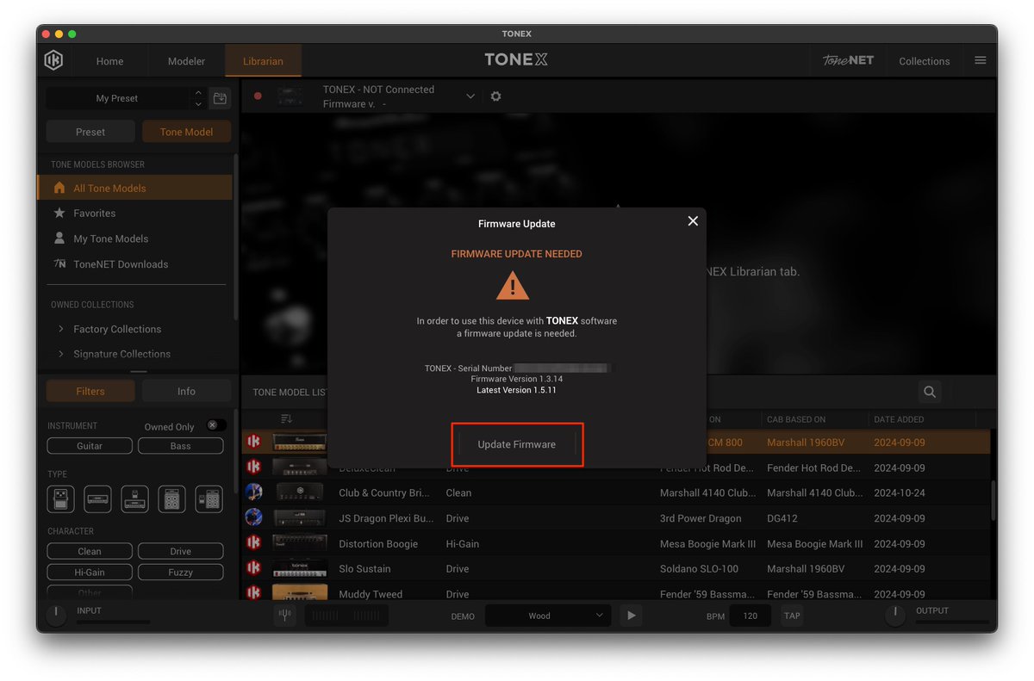
Task: Click the IK Multimedia logo icon in header
Action: click(53, 60)
